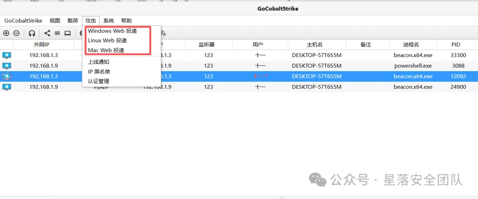The image size is (478, 199).
Task: Sort by the 监听器 column header
Action: click(x=206, y=45)
